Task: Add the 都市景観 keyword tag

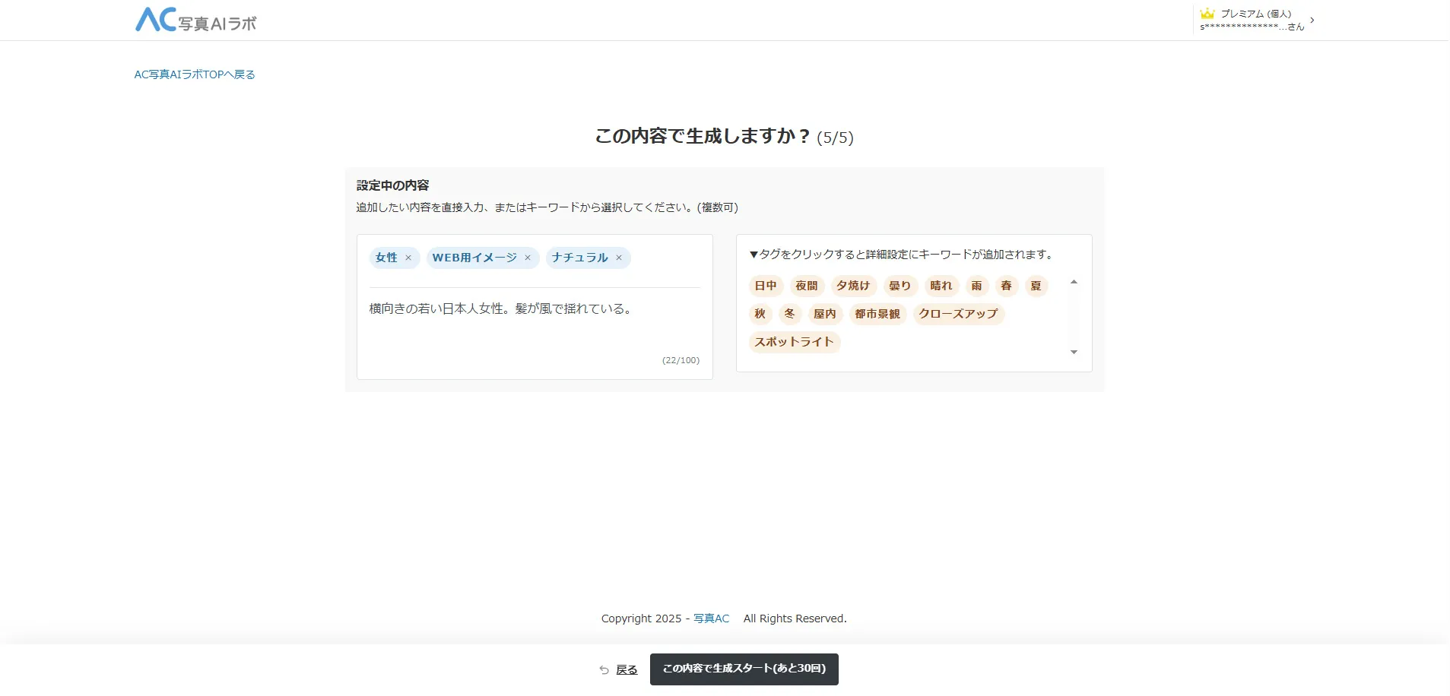Action: click(x=877, y=314)
